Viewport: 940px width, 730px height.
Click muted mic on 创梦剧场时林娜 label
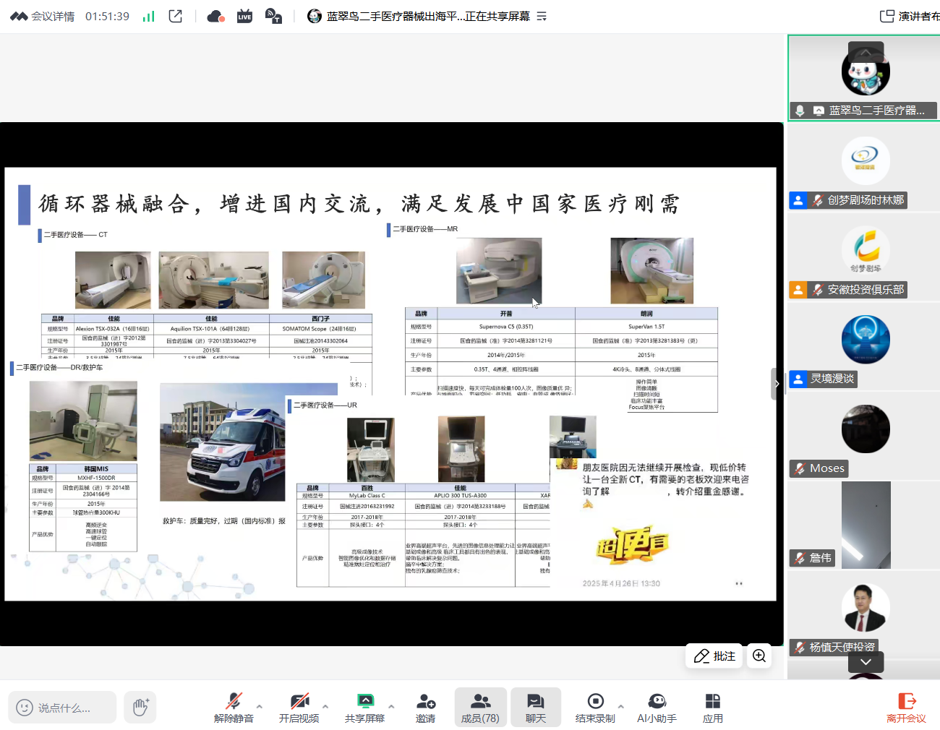click(818, 200)
